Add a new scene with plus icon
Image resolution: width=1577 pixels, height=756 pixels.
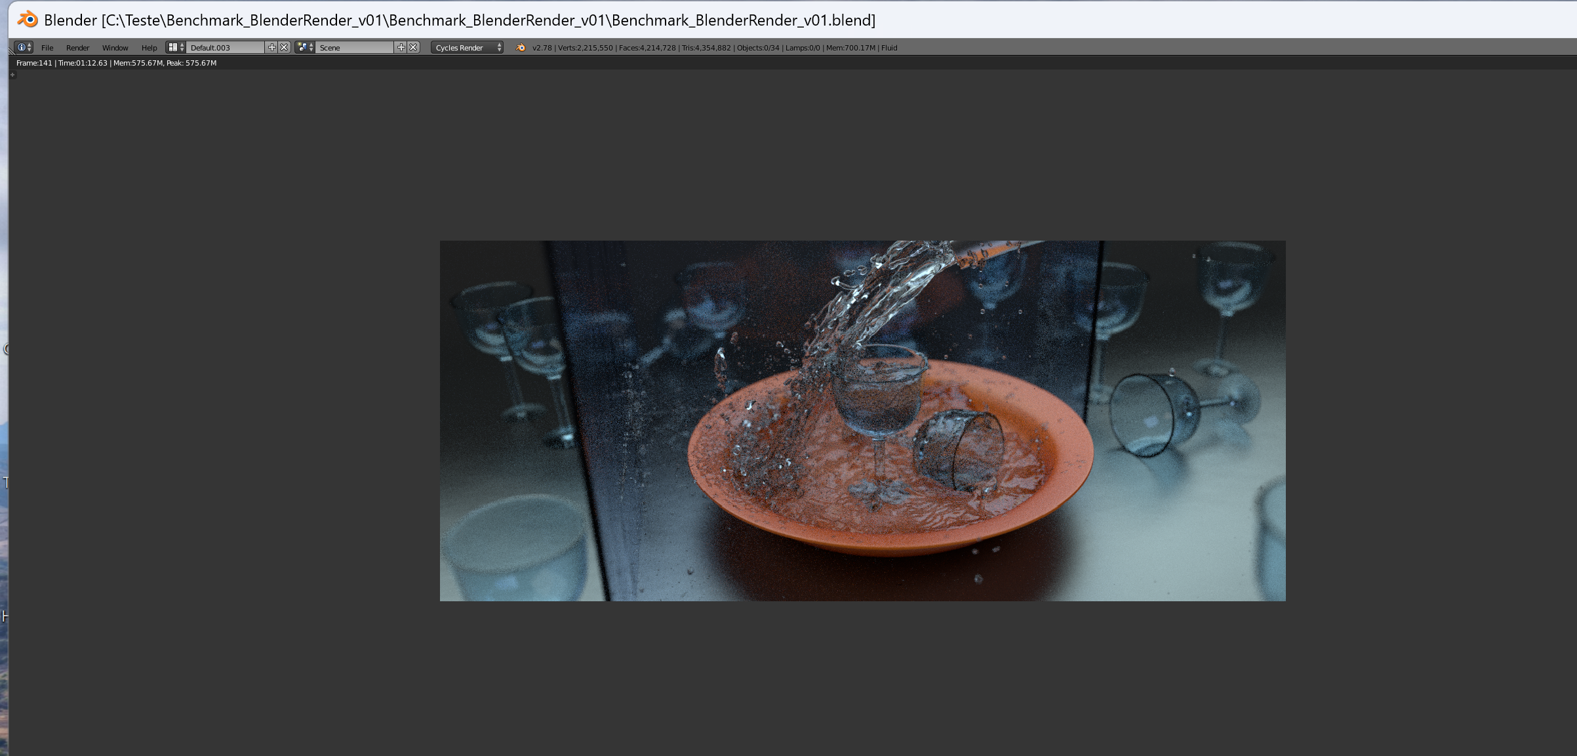401,47
